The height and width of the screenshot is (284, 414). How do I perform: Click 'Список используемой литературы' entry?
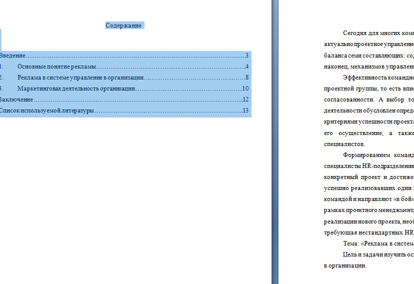point(46,110)
